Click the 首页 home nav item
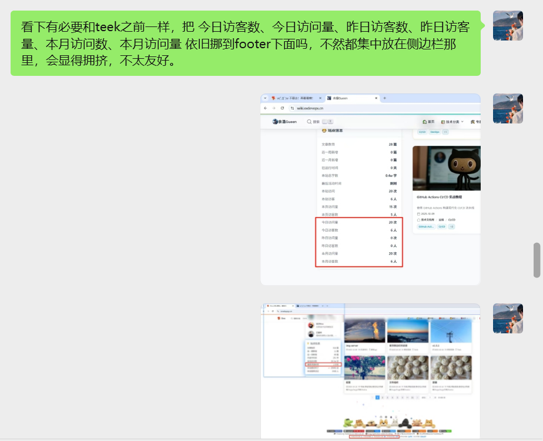Viewport: 543px width, 441px height. click(428, 122)
